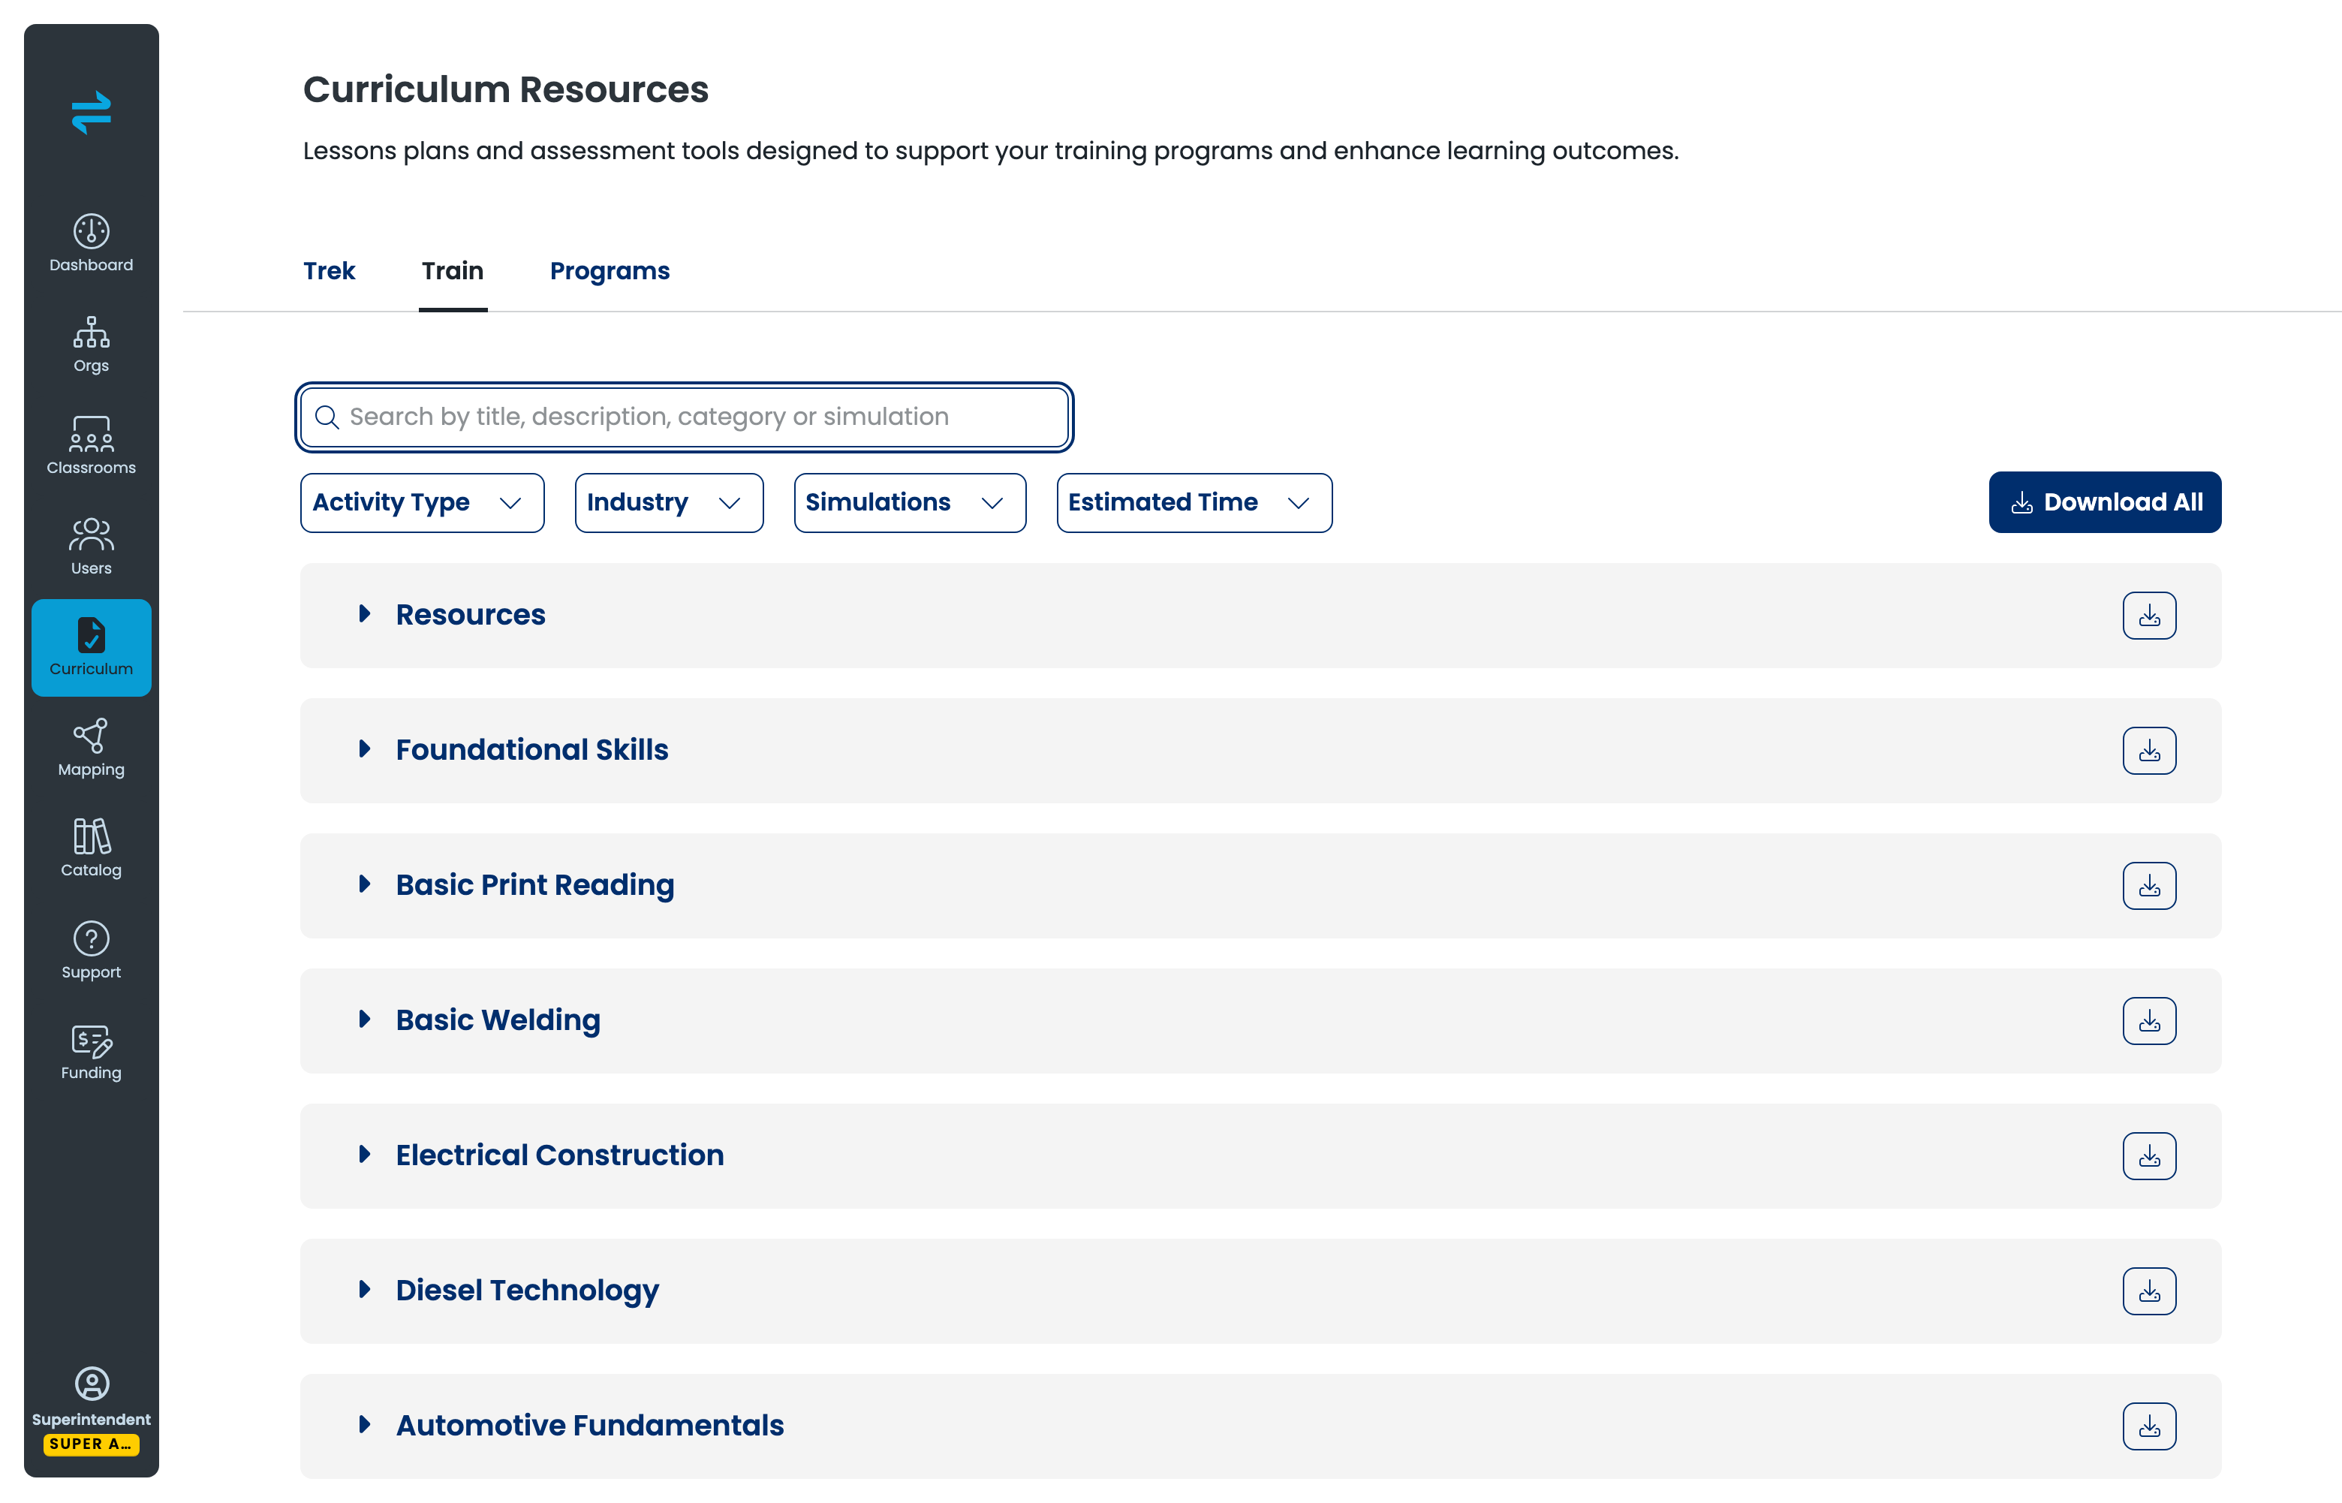This screenshot has width=2342, height=1503.
Task: Open the Catalog section
Action: click(91, 849)
